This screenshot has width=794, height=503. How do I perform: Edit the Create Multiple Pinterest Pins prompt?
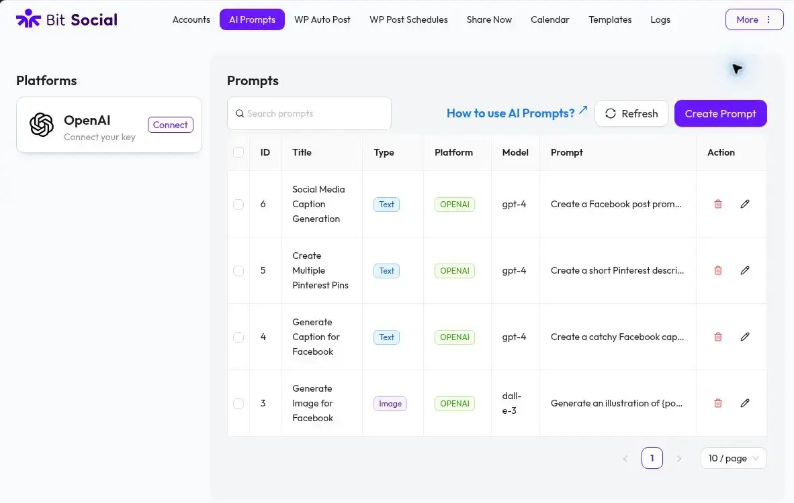coord(744,270)
